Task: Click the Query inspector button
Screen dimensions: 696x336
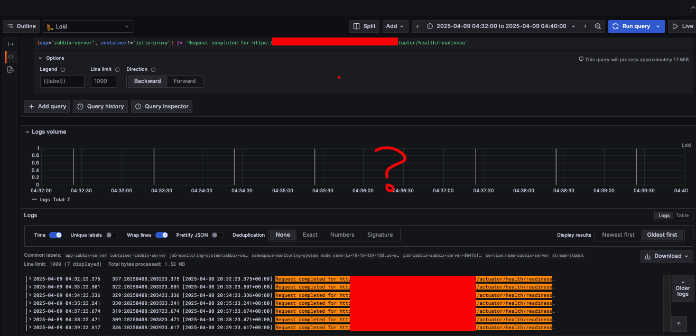Action: pyautogui.click(x=162, y=106)
